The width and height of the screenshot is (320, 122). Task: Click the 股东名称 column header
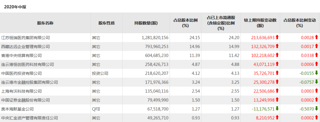45,23
